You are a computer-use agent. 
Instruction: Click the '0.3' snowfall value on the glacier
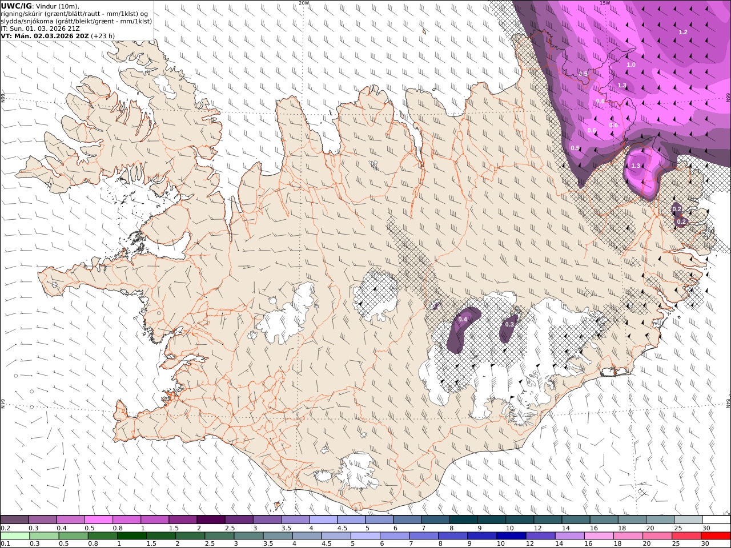[510, 324]
